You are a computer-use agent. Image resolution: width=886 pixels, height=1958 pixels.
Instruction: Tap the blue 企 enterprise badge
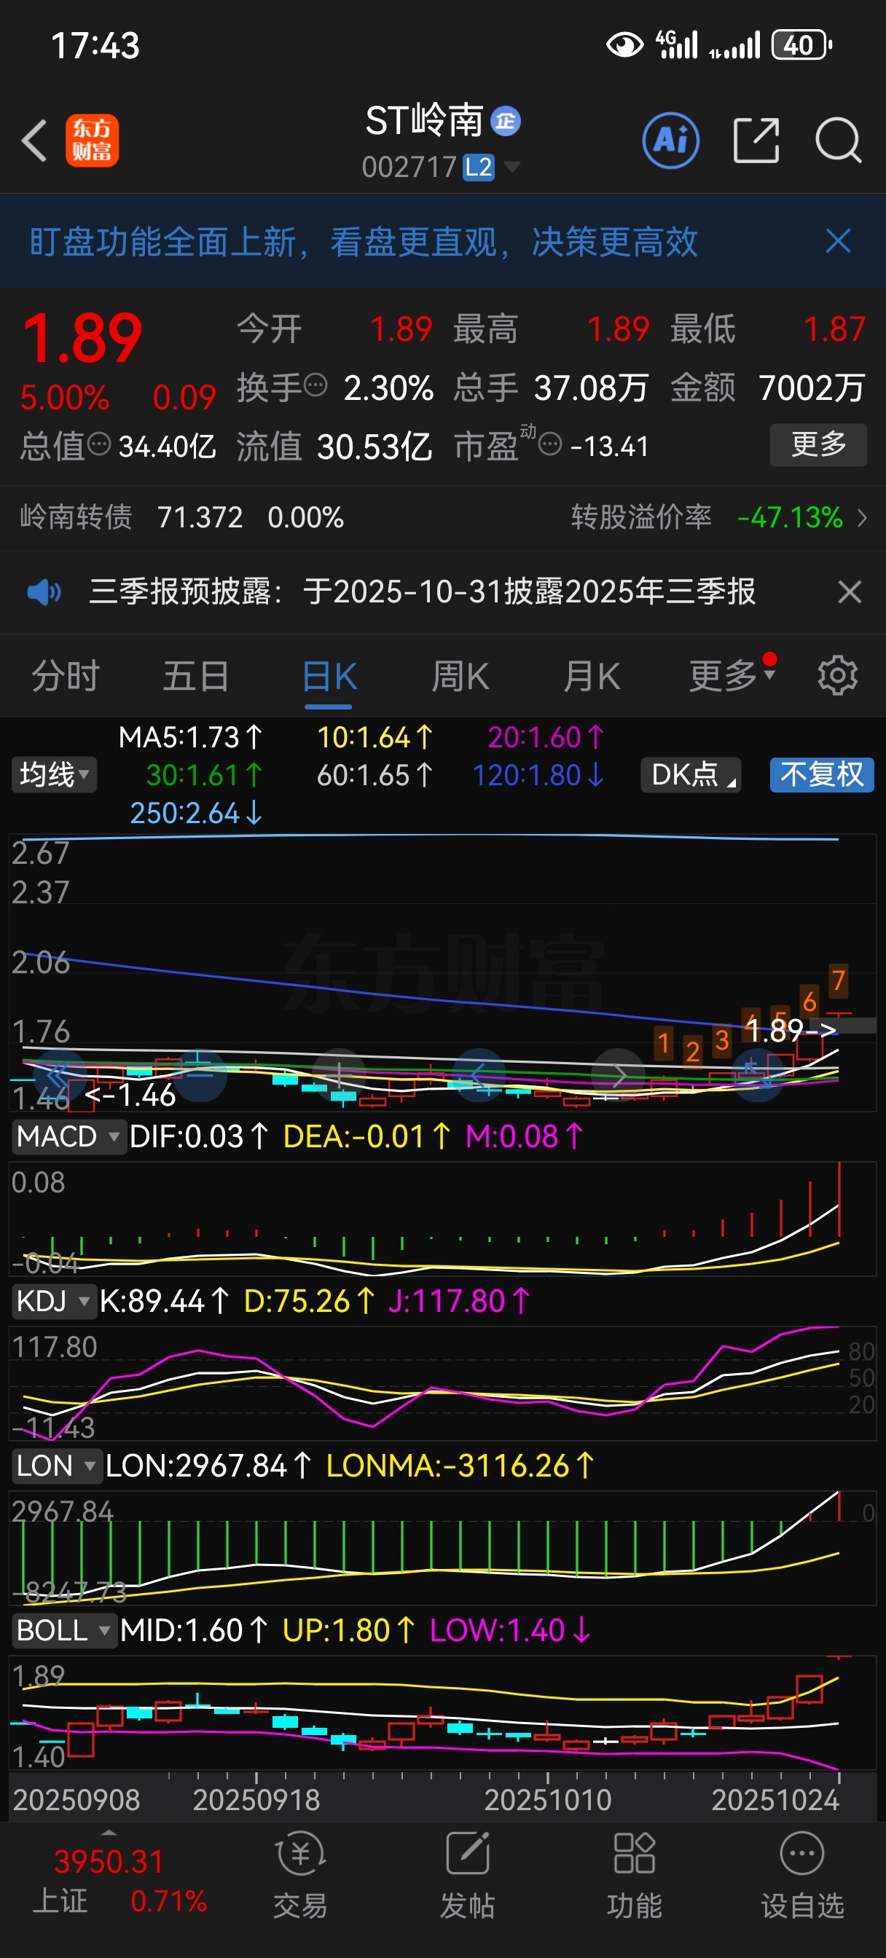(x=506, y=121)
